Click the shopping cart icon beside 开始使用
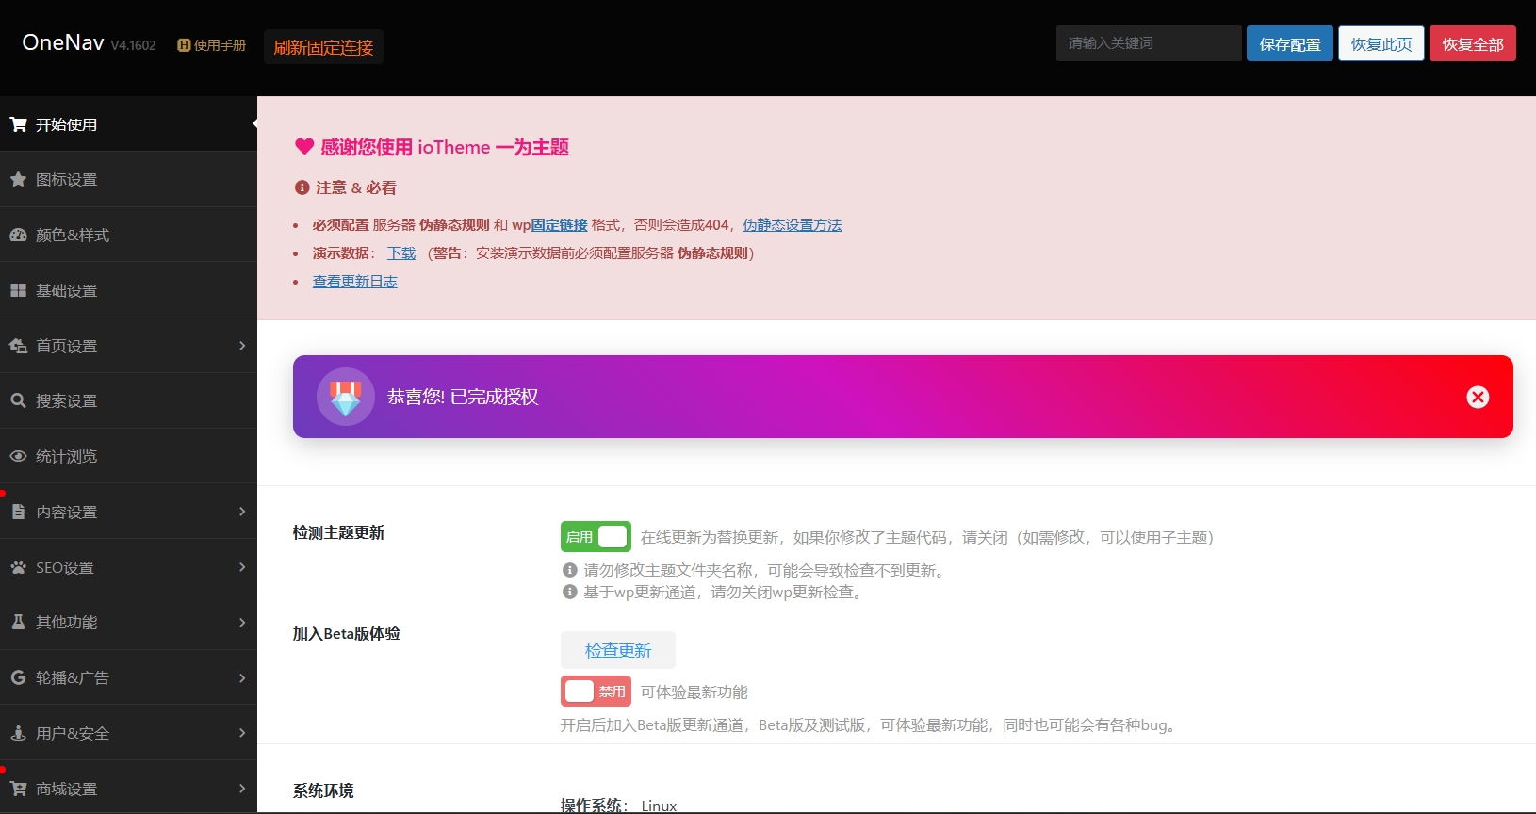 (x=18, y=124)
